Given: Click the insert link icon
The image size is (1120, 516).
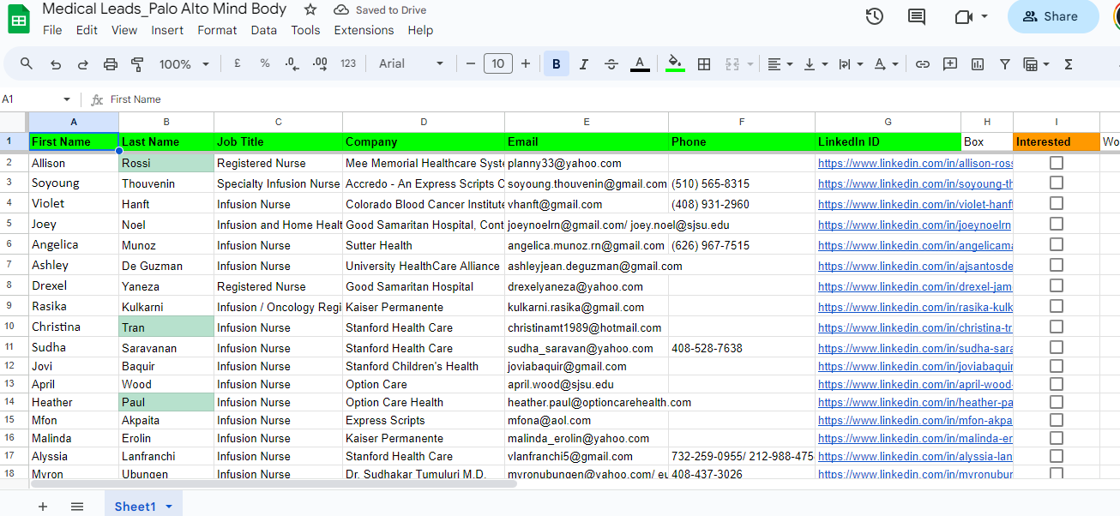Looking at the screenshot, I should point(923,64).
